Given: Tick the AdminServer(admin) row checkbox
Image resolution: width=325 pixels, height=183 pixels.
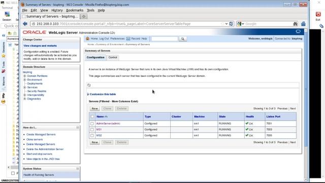Looking at the screenshot, I should [x=92, y=124].
